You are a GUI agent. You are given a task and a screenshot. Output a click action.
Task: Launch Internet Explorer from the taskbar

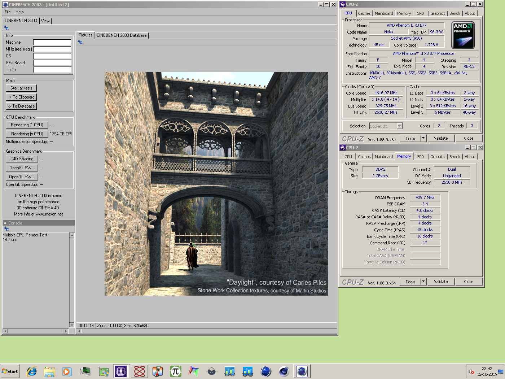pos(32,371)
